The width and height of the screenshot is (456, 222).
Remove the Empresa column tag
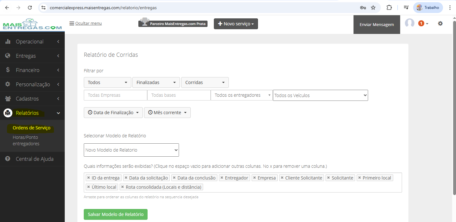254,178
